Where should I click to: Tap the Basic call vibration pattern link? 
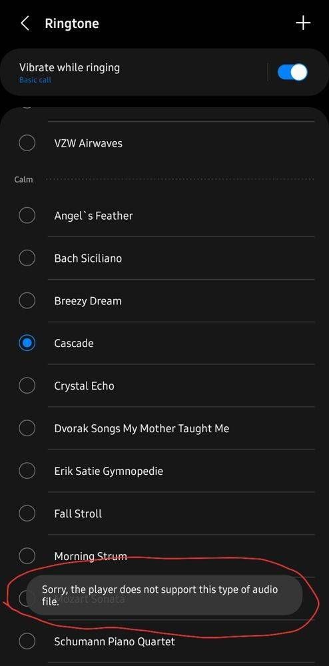click(35, 80)
